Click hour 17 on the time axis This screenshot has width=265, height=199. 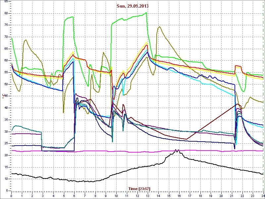(189, 196)
